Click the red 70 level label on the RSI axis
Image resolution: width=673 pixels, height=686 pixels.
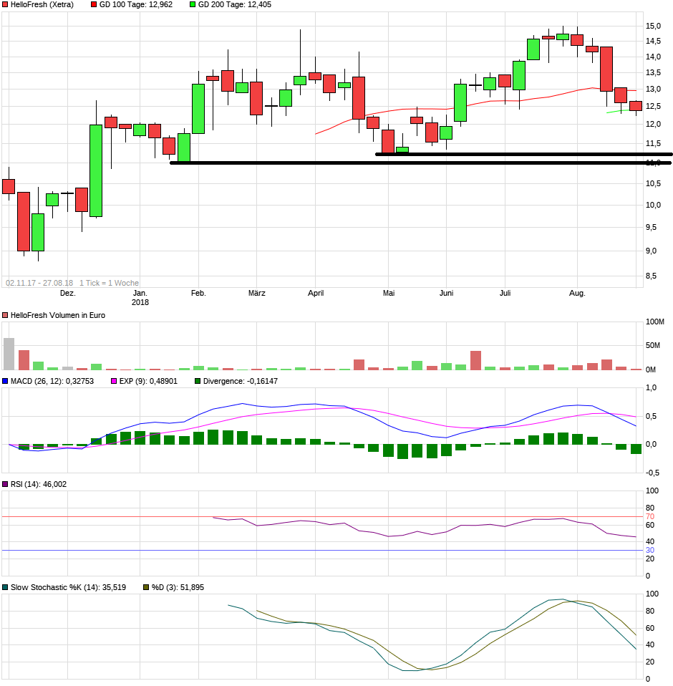point(650,516)
